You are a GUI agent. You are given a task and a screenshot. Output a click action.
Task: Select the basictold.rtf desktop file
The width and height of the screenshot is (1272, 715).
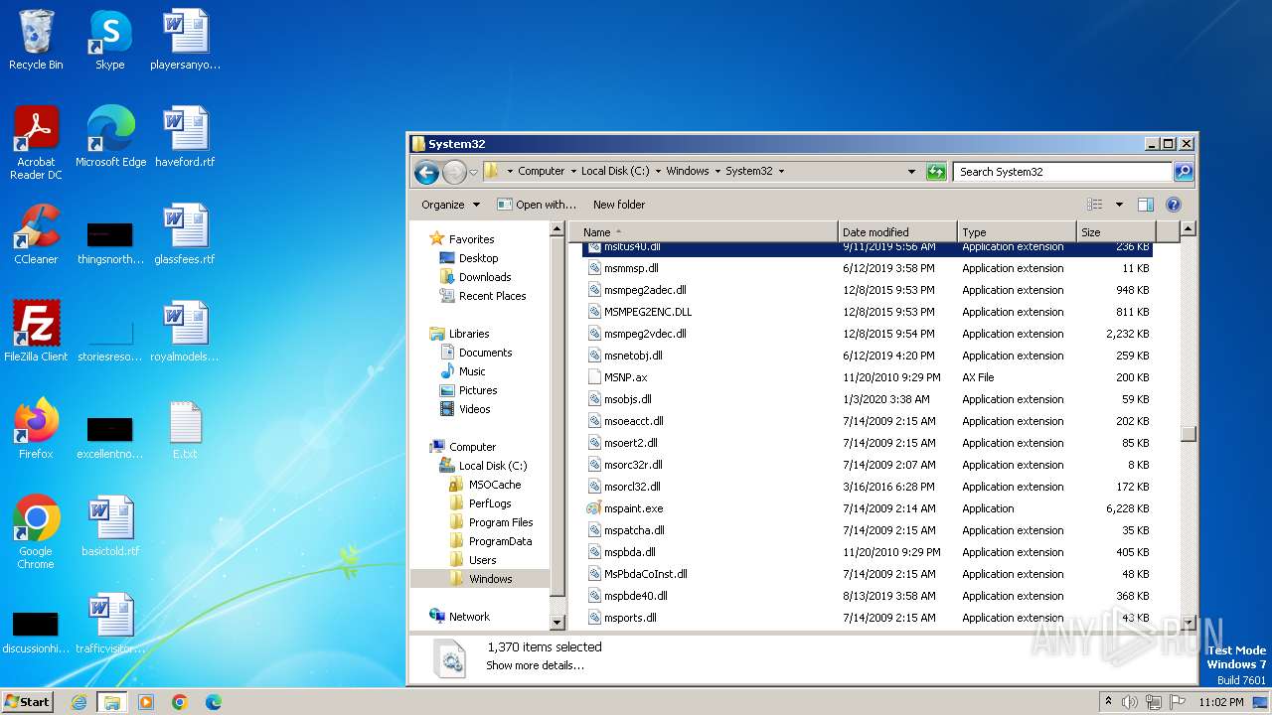click(x=110, y=526)
